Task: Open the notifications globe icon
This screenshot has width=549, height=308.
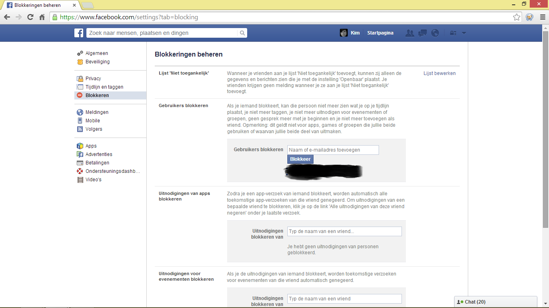Action: (x=435, y=33)
